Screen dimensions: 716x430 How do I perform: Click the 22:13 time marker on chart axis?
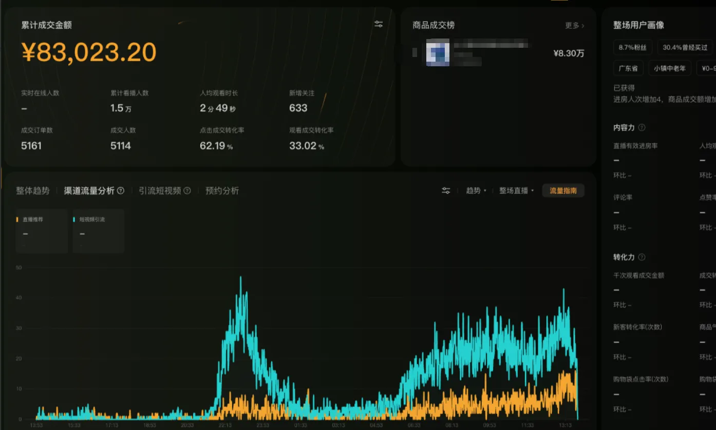225,425
